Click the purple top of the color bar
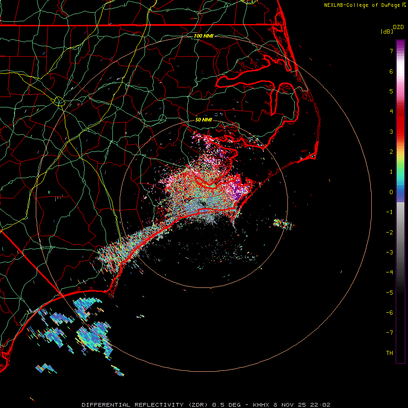The image size is (408, 408). pos(400,44)
